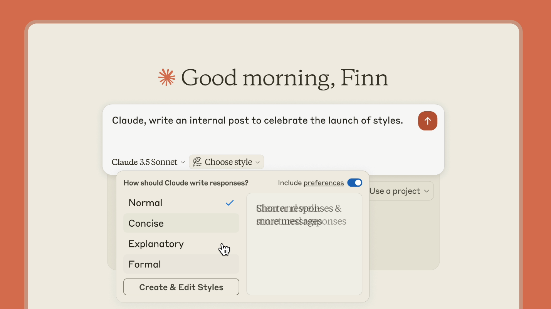The image size is (551, 309).
Task: Open the Claude 3.5 Sonnet model dropdown
Action: tap(148, 162)
